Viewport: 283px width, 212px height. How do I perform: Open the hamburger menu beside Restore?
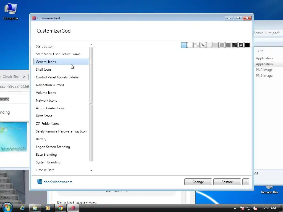pyautogui.click(x=246, y=182)
